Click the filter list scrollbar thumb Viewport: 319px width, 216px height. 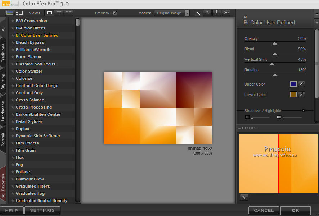pyautogui.click(x=78, y=22)
